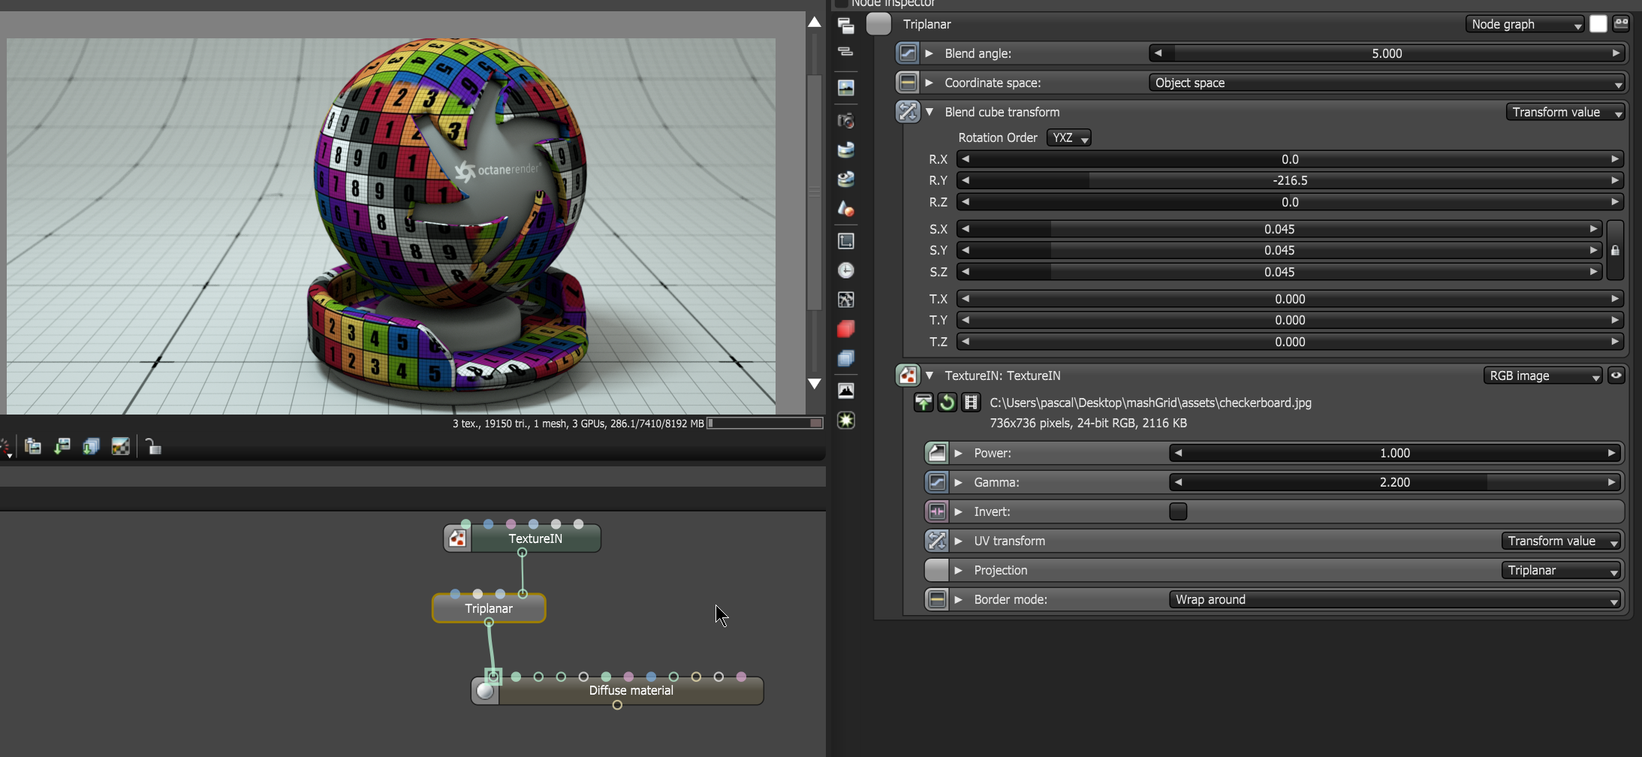Open the blue stacked render passes icon
1642x757 pixels.
tap(846, 358)
